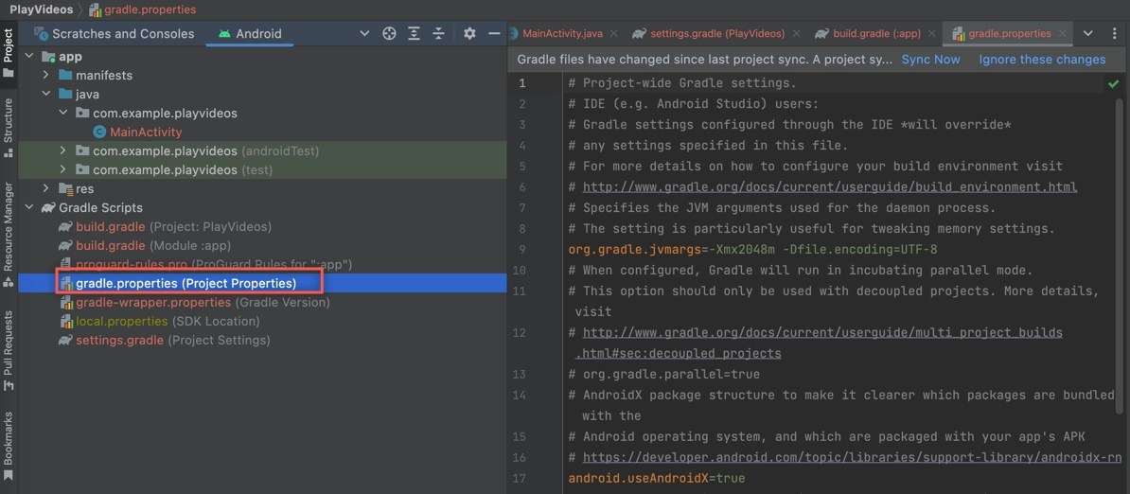Expand the manifests folder
This screenshot has height=494, width=1130.
(46, 75)
